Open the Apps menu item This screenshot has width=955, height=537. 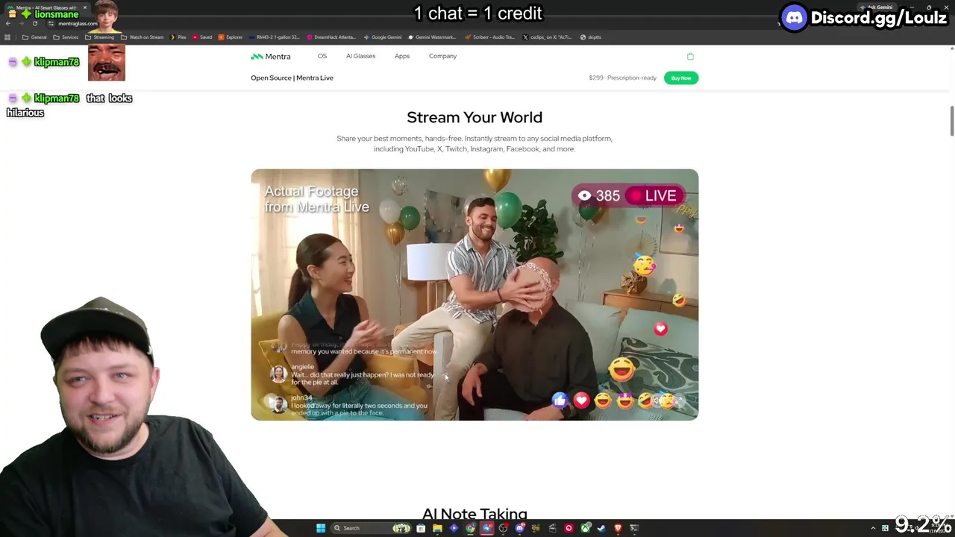click(x=402, y=56)
